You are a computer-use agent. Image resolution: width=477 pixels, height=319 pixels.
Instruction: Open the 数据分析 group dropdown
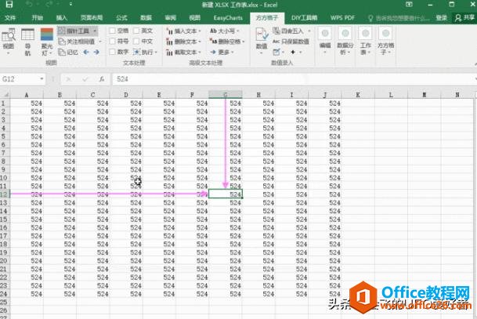pos(345,42)
